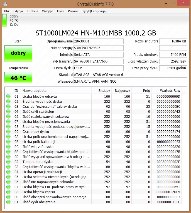The height and width of the screenshot is (213, 191).
Task: Click the power-on hours value 8564 godzin
Action: 173,68
